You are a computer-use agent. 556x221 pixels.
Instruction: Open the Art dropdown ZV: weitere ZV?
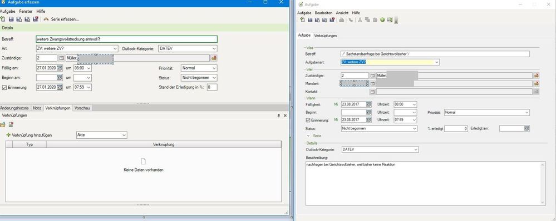click(x=77, y=48)
